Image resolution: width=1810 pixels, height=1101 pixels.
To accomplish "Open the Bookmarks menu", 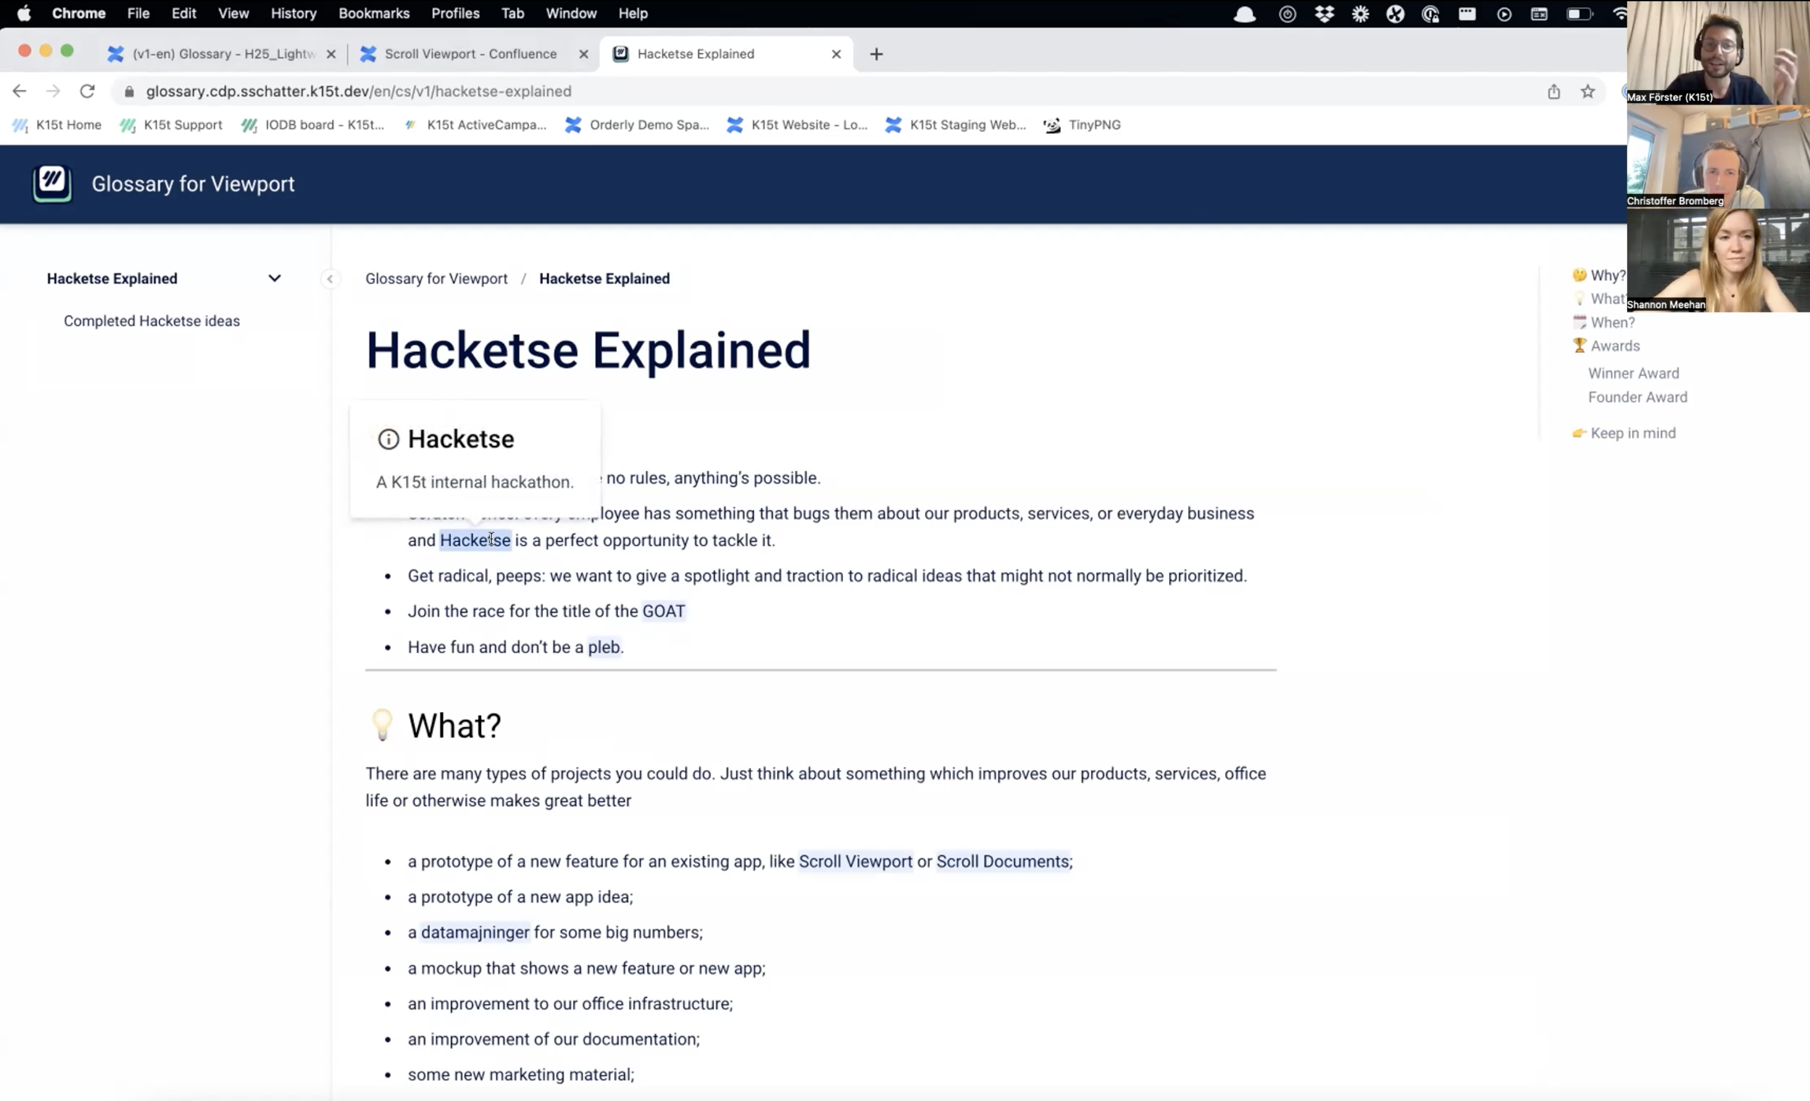I will click(373, 13).
